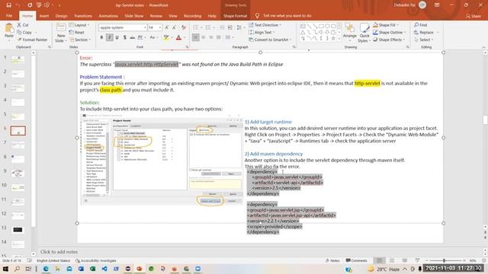488x274 pixels.
Task: Pick the text highlight color swatch
Action: click(166, 37)
